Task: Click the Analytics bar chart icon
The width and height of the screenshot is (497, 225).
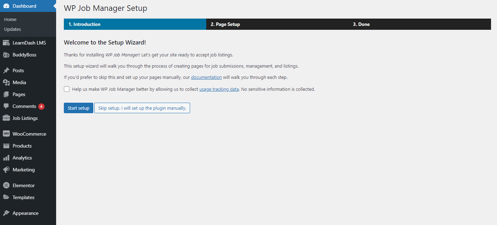Action: click(x=6, y=158)
